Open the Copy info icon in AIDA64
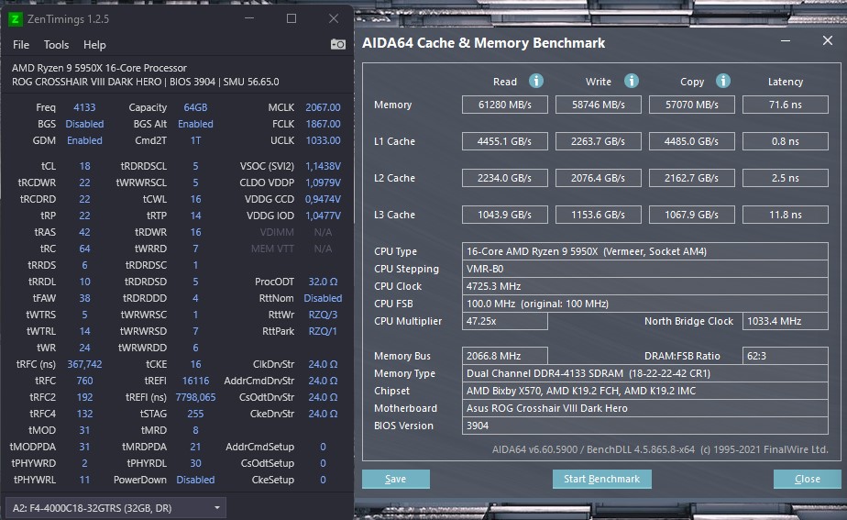847x520 pixels. (723, 81)
